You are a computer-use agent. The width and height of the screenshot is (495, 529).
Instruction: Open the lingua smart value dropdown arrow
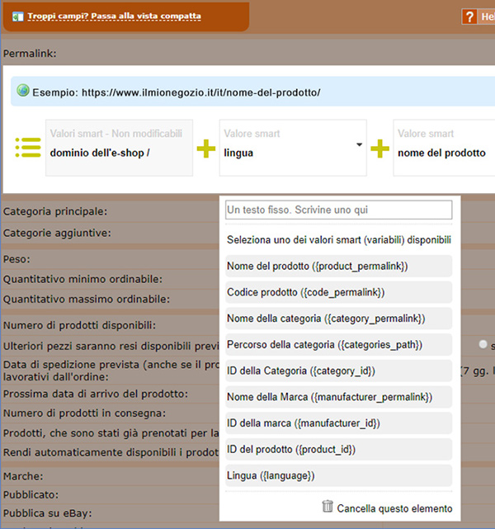tap(360, 144)
